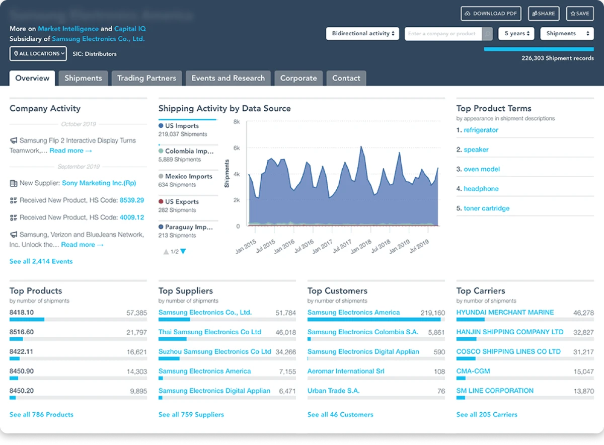The image size is (604, 445).
Task: Open HANJIN SHIPPING COMPANY LTD carrier
Action: coord(510,332)
